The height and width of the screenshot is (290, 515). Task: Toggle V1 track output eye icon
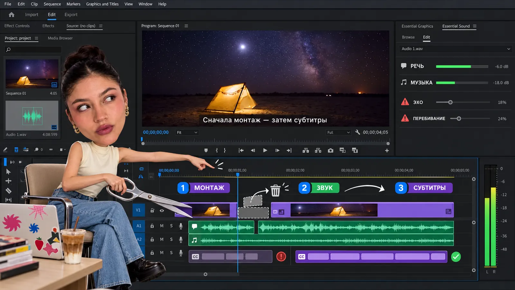(x=162, y=210)
